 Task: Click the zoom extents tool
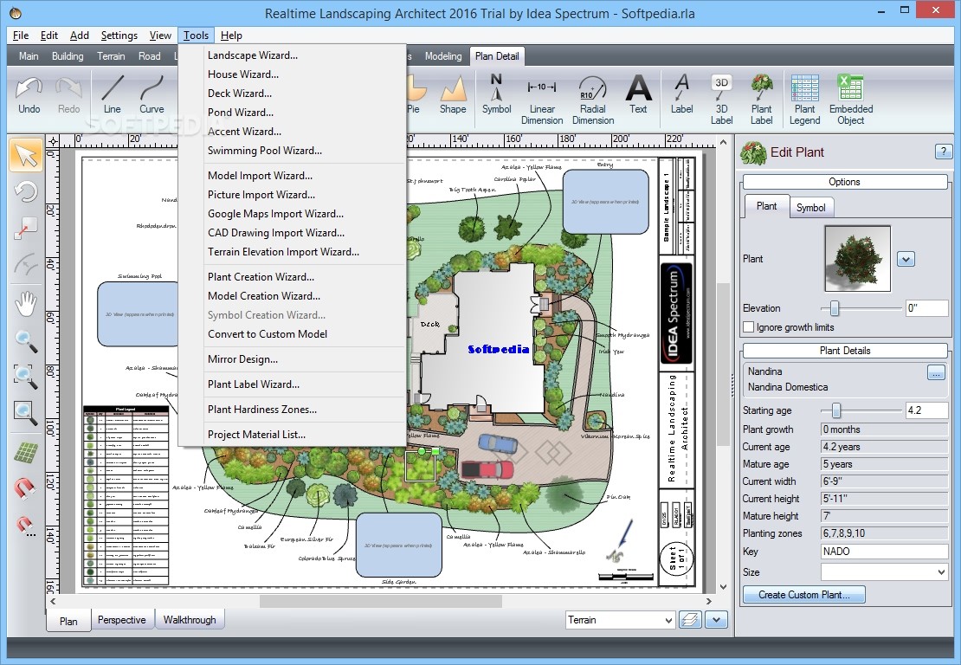point(26,375)
